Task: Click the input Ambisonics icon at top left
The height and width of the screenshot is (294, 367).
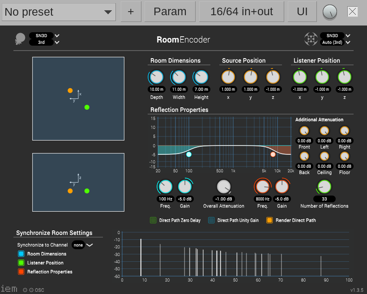Action: 20,39
